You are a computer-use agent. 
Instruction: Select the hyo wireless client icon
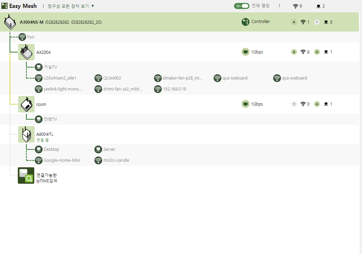(x=22, y=37)
